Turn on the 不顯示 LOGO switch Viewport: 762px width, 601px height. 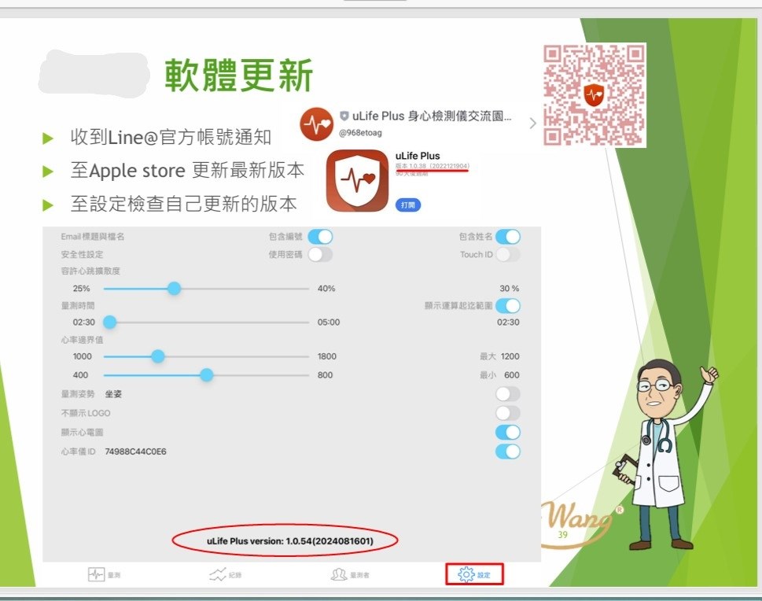click(x=508, y=413)
